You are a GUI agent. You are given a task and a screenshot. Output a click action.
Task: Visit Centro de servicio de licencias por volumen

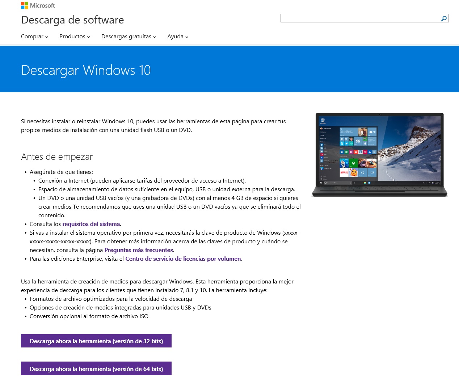click(183, 259)
